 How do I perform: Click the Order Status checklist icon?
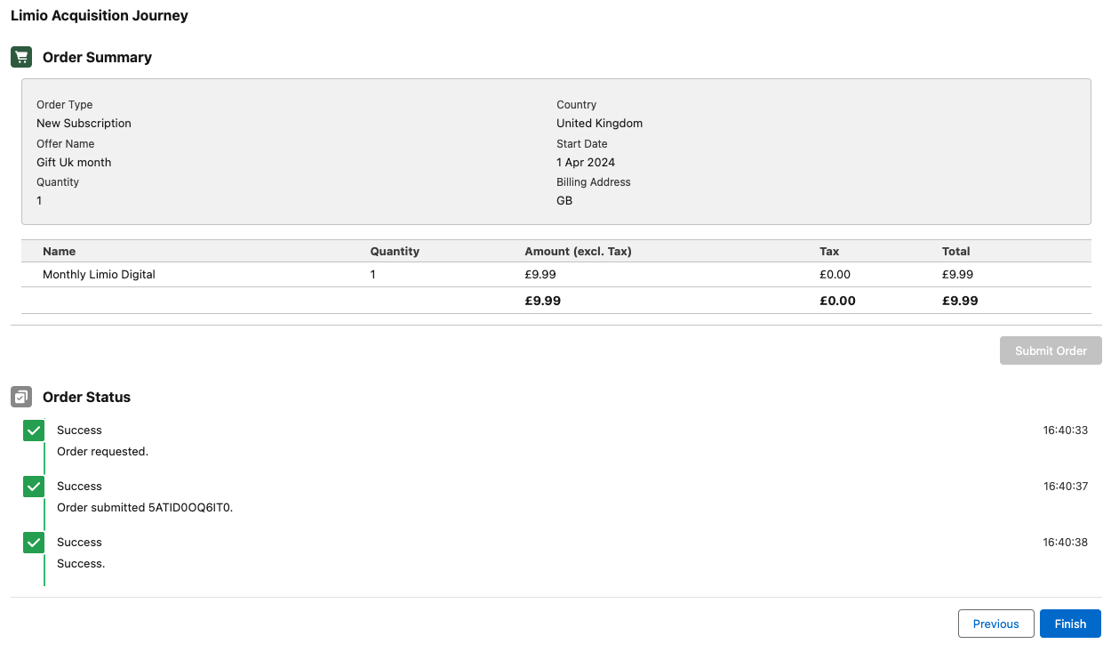click(x=21, y=397)
